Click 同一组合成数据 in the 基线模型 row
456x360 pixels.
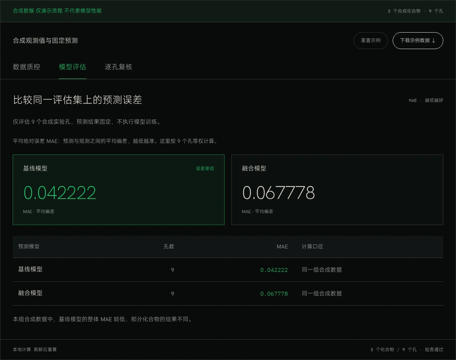322,270
